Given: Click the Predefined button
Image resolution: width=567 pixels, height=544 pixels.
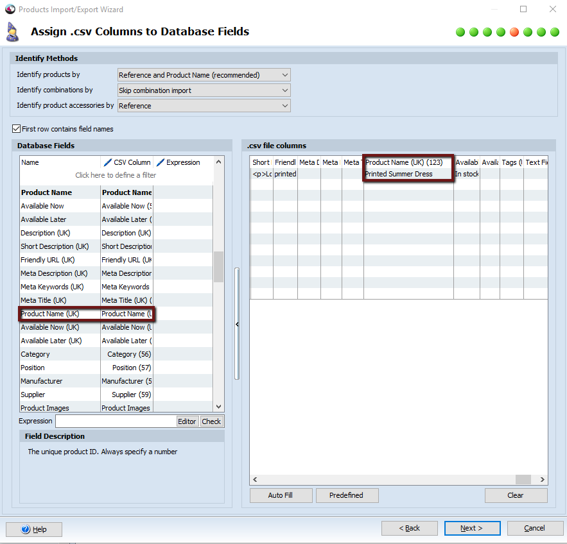Looking at the screenshot, I should (346, 495).
